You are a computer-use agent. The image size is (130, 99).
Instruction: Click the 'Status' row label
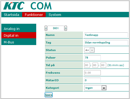(x=51, y=50)
